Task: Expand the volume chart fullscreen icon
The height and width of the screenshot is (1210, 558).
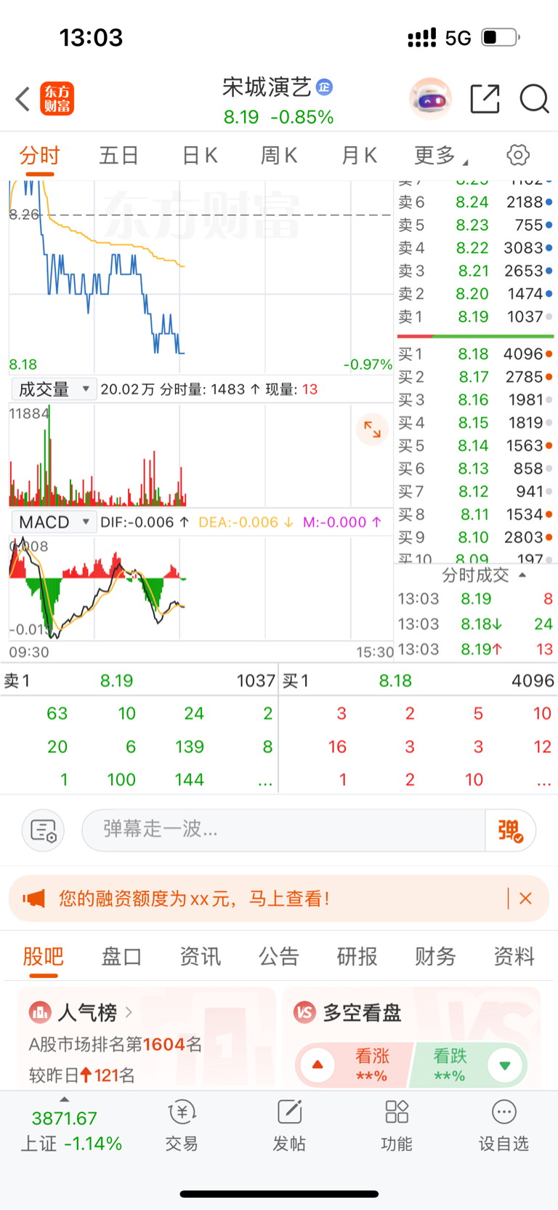Action: pos(372,429)
